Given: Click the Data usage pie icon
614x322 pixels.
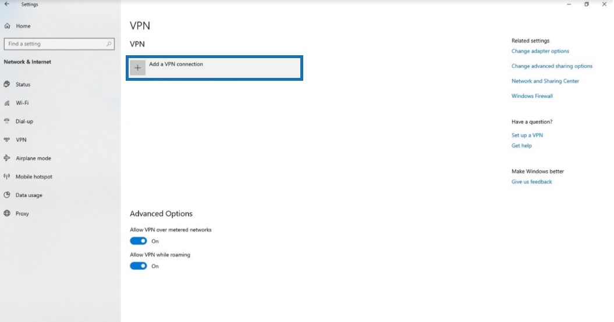Looking at the screenshot, I should click(x=7, y=195).
